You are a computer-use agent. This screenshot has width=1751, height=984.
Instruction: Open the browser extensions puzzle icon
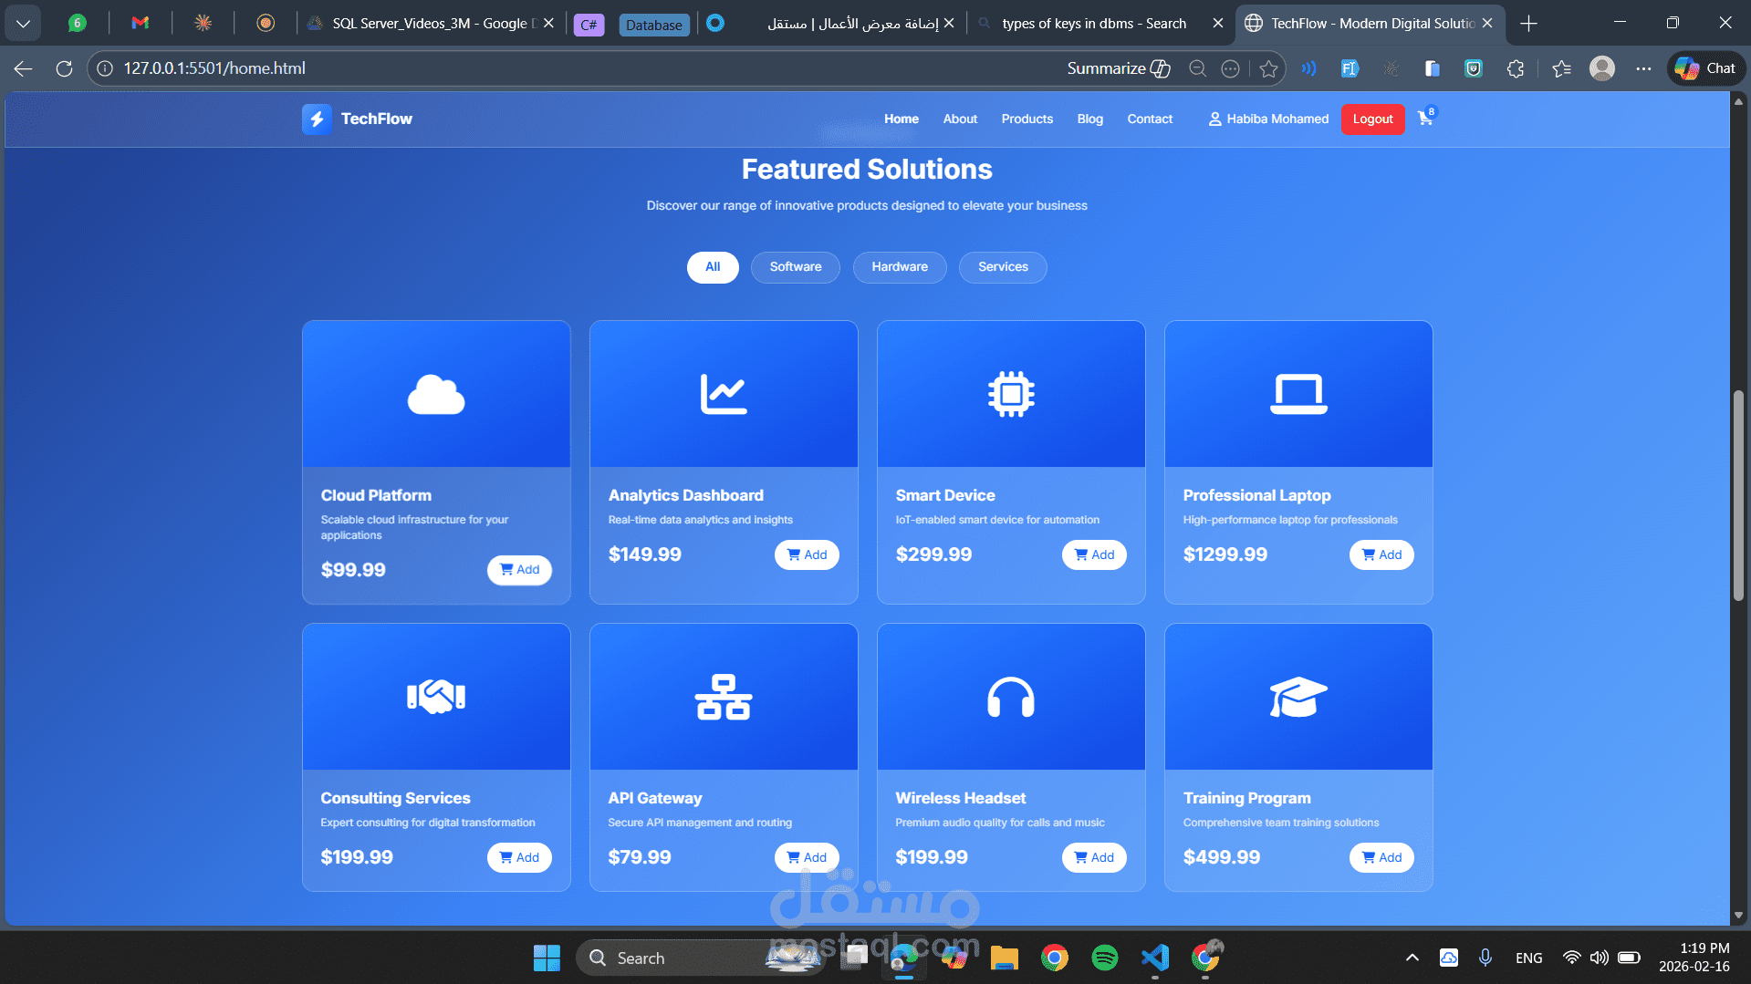pyautogui.click(x=1516, y=68)
